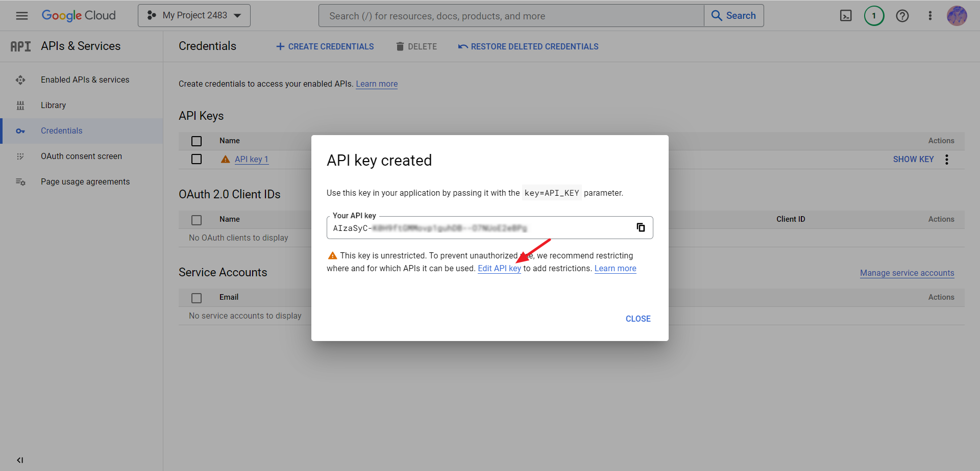Click the Email column header
The width and height of the screenshot is (980, 471).
coord(229,297)
